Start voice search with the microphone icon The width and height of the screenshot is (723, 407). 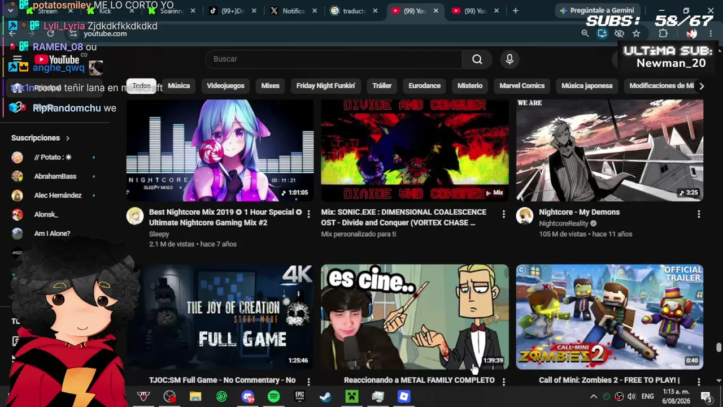coord(509,59)
